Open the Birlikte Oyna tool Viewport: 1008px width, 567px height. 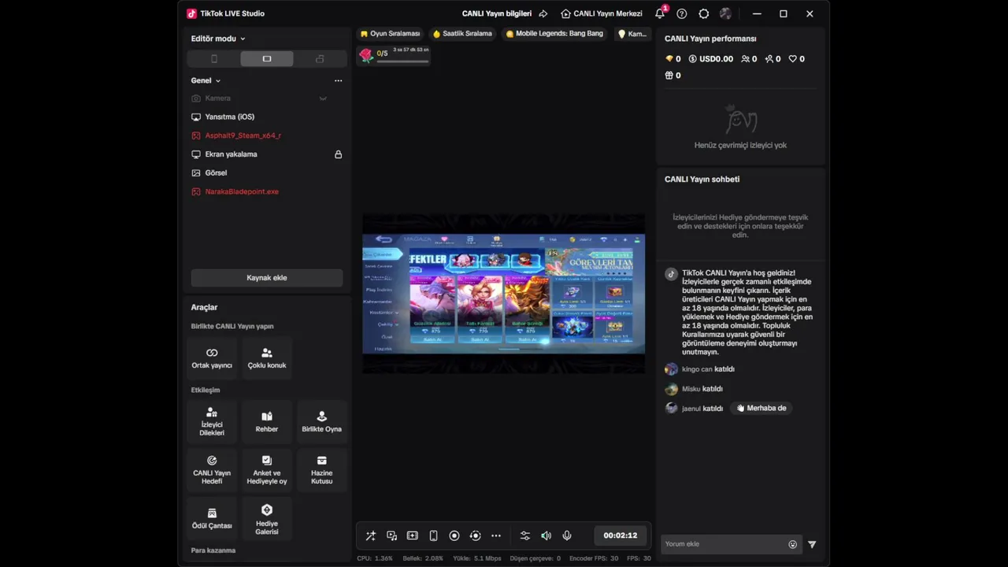322,422
